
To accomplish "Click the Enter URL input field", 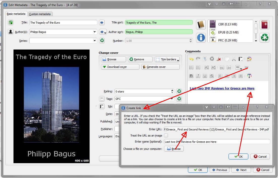I will (x=217, y=129).
